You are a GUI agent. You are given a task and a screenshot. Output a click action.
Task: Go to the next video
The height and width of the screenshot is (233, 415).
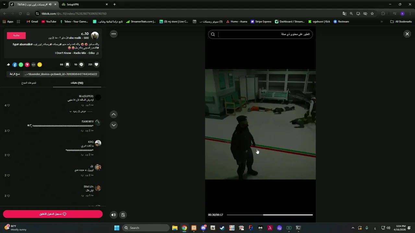(113, 125)
